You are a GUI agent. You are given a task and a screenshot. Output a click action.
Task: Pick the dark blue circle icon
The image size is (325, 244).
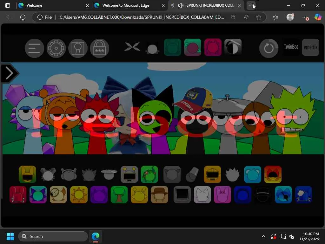coord(242,195)
